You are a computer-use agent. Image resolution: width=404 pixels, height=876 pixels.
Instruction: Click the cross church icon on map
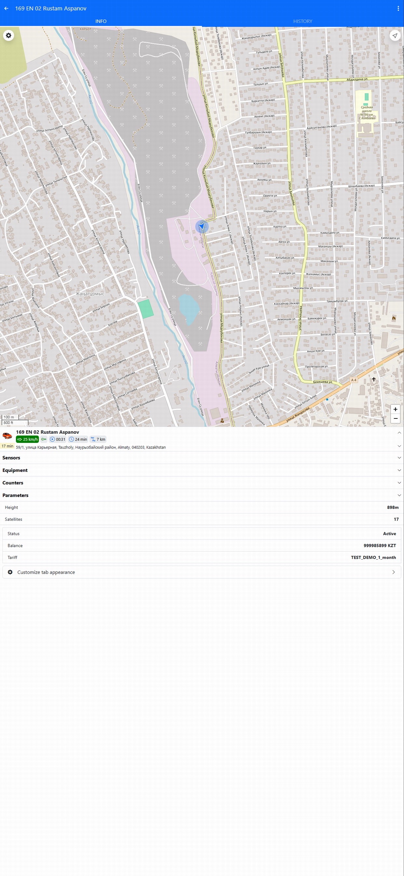pyautogui.click(x=373, y=379)
